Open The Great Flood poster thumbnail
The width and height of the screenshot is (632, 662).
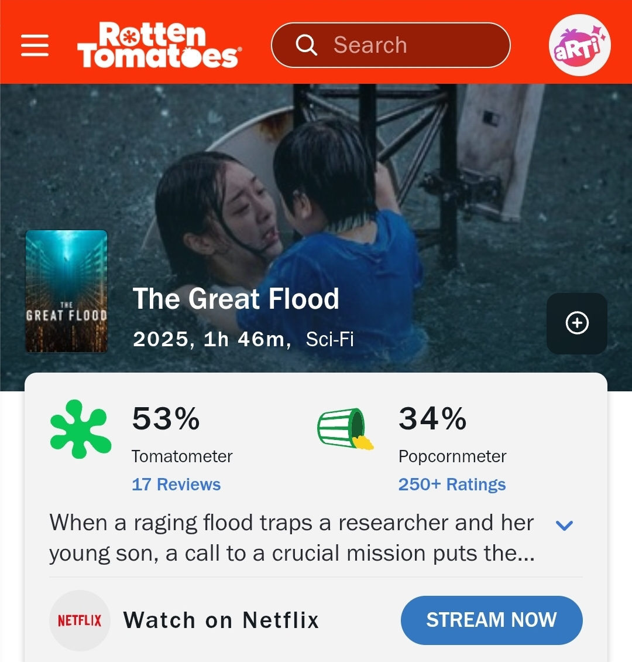67,291
